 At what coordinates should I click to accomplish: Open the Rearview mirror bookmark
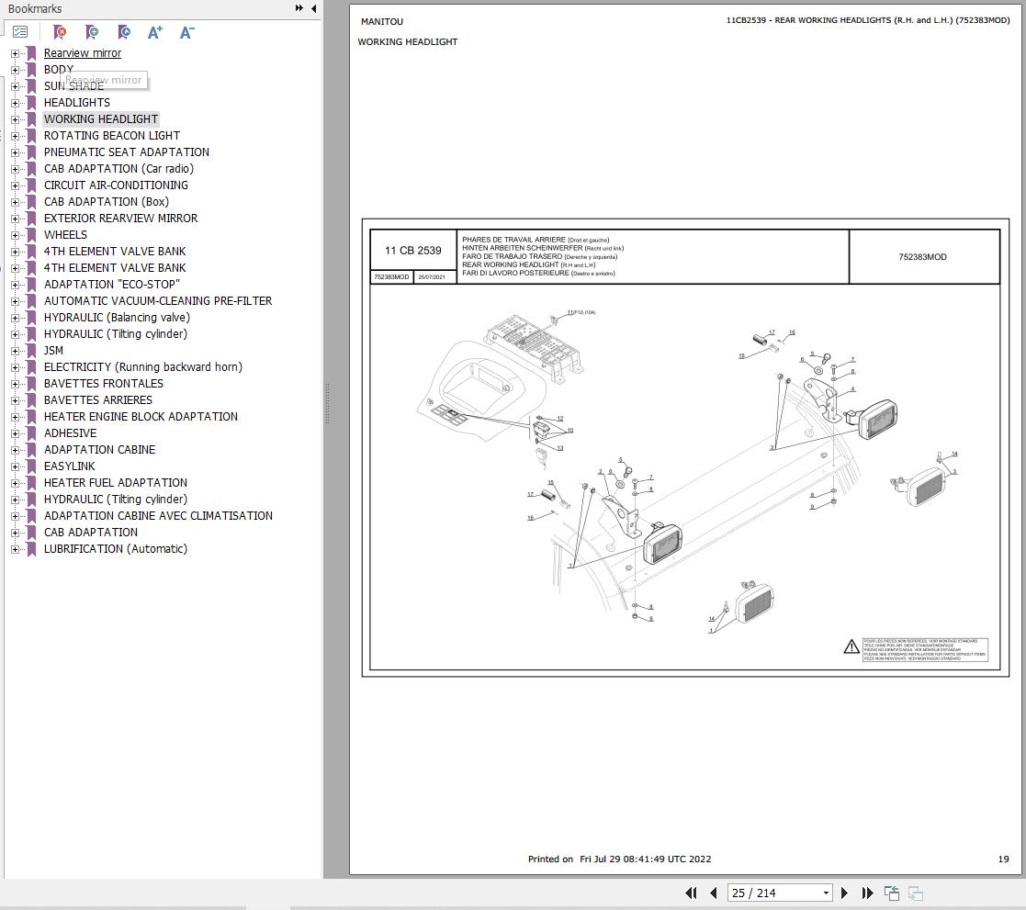83,53
